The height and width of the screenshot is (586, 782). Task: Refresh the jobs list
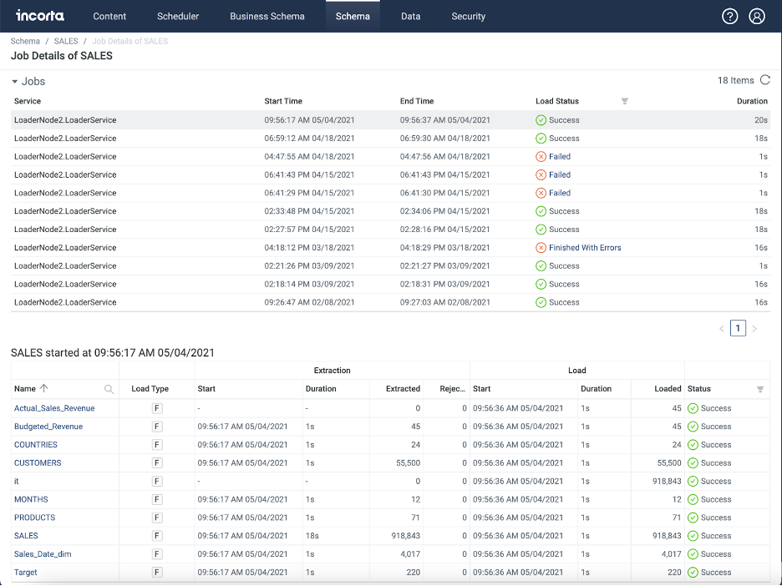(764, 80)
